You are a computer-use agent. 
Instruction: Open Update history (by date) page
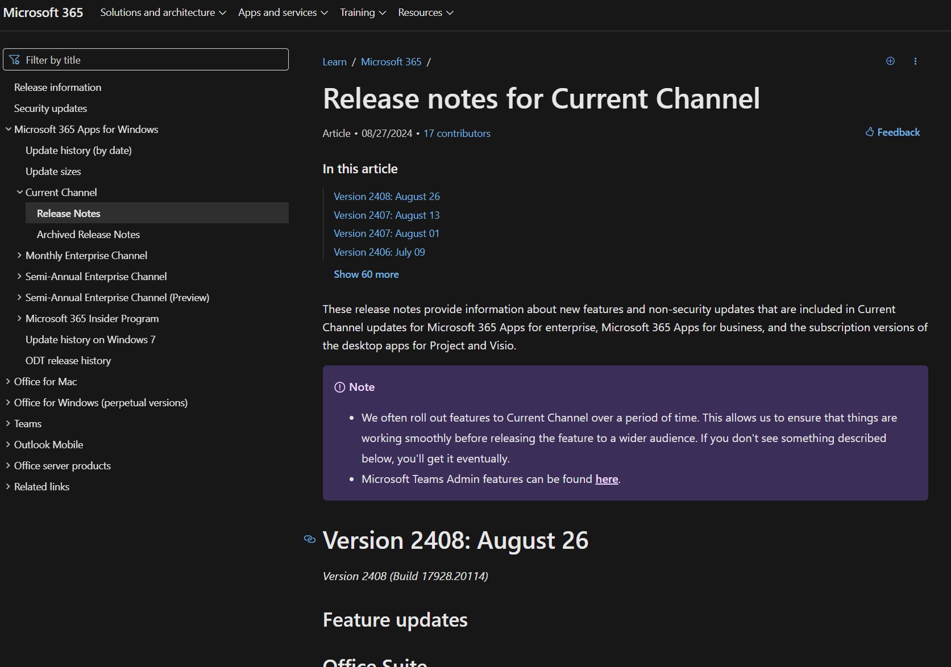[x=78, y=151]
